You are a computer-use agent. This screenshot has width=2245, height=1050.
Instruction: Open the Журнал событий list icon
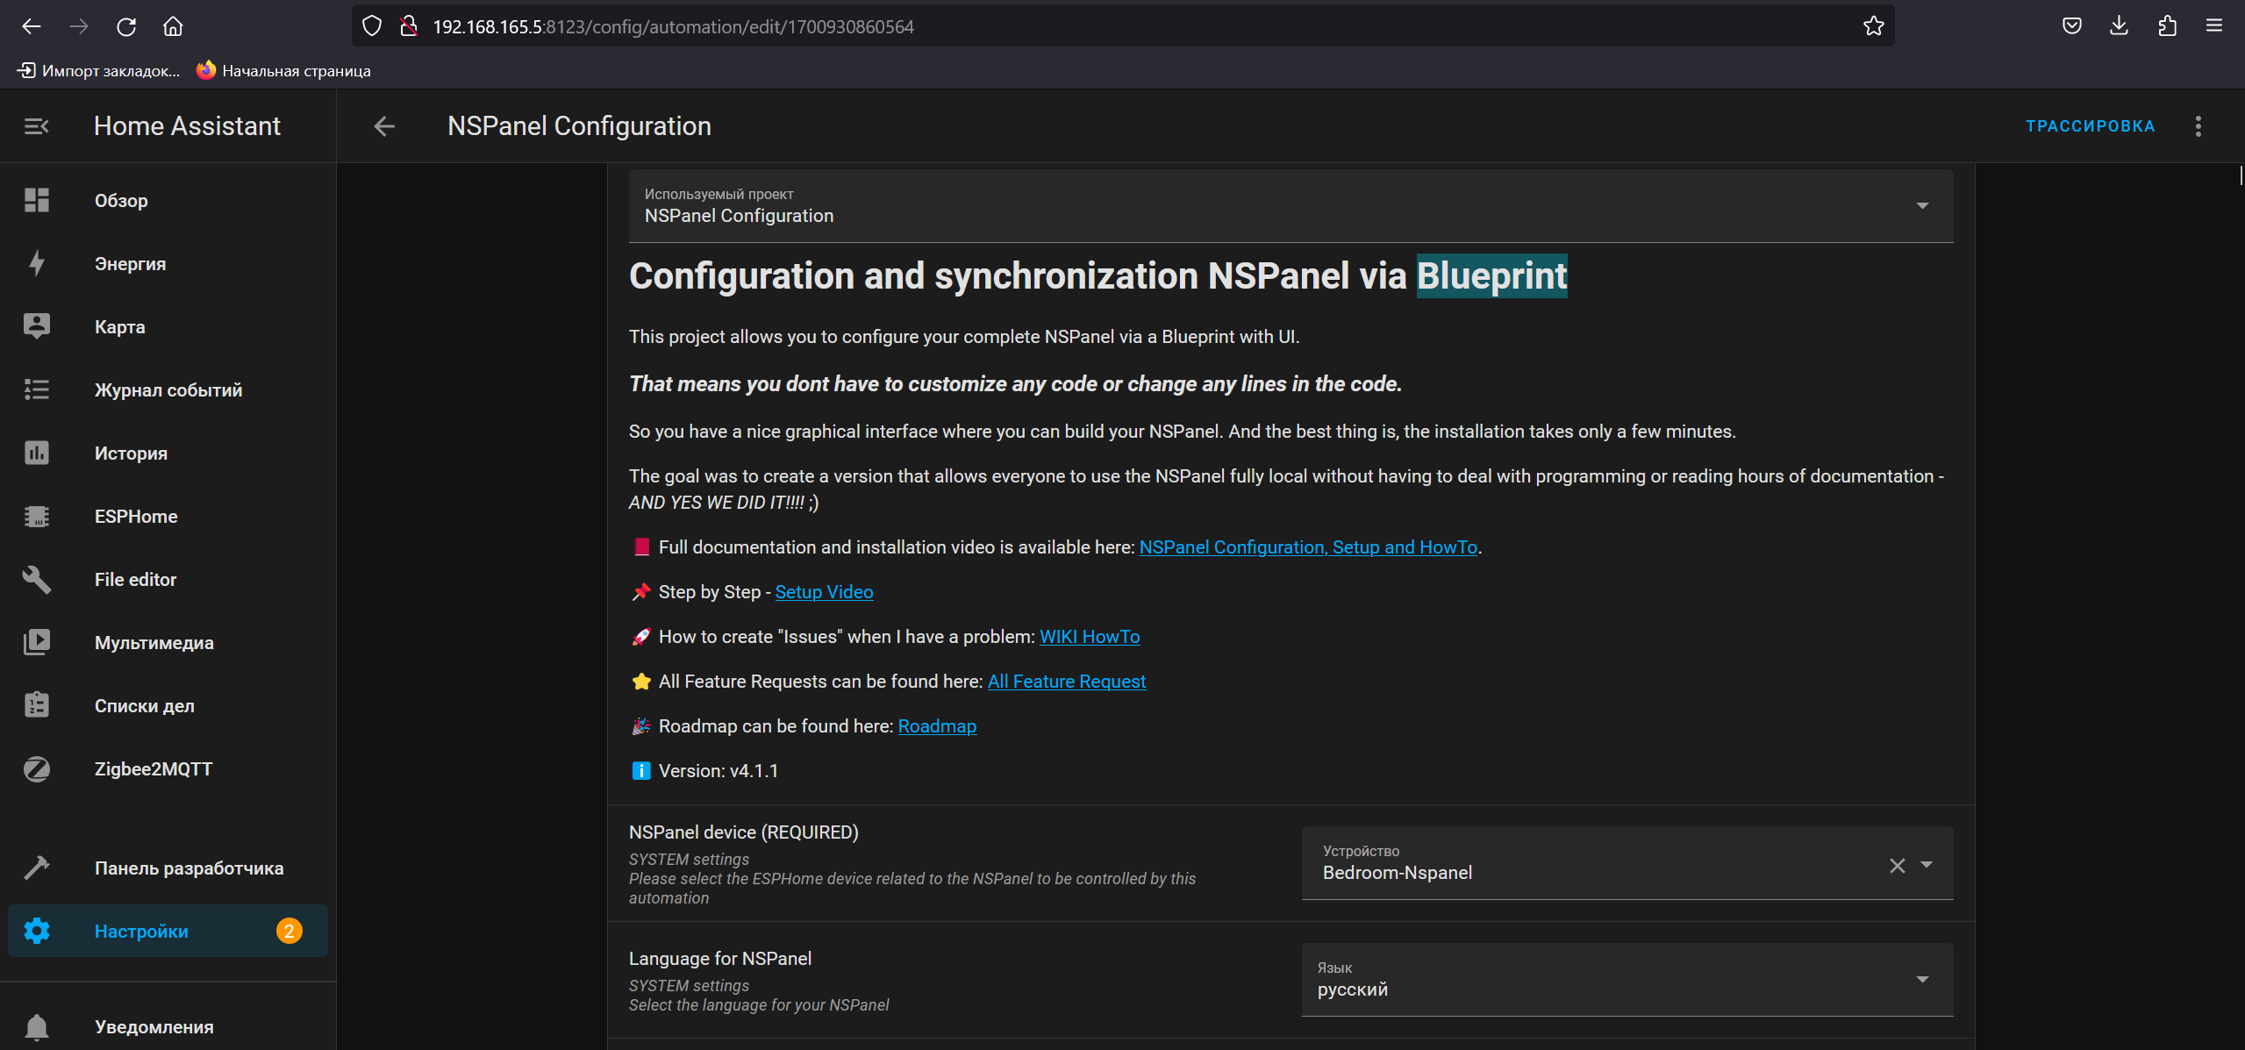click(37, 389)
